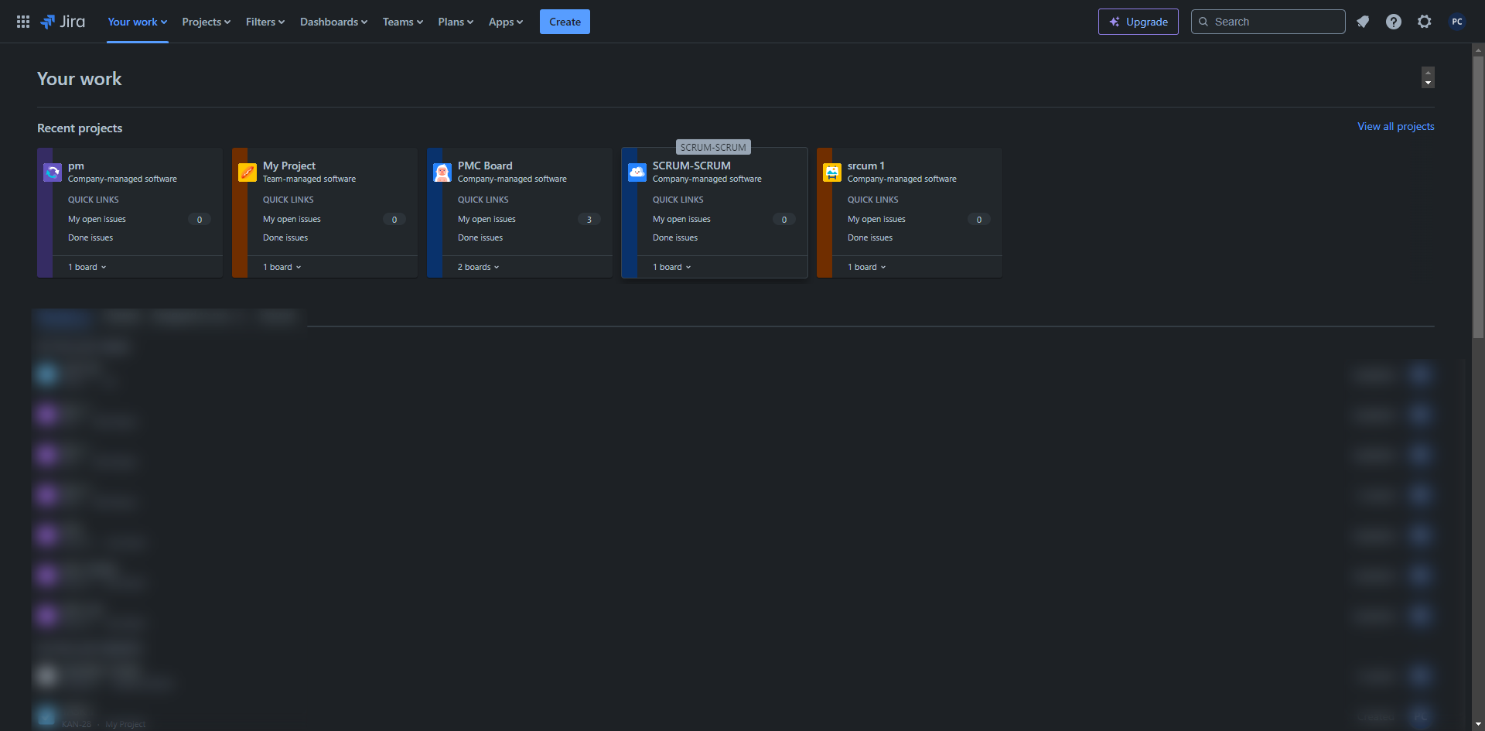Open the Apps menu

[506, 22]
